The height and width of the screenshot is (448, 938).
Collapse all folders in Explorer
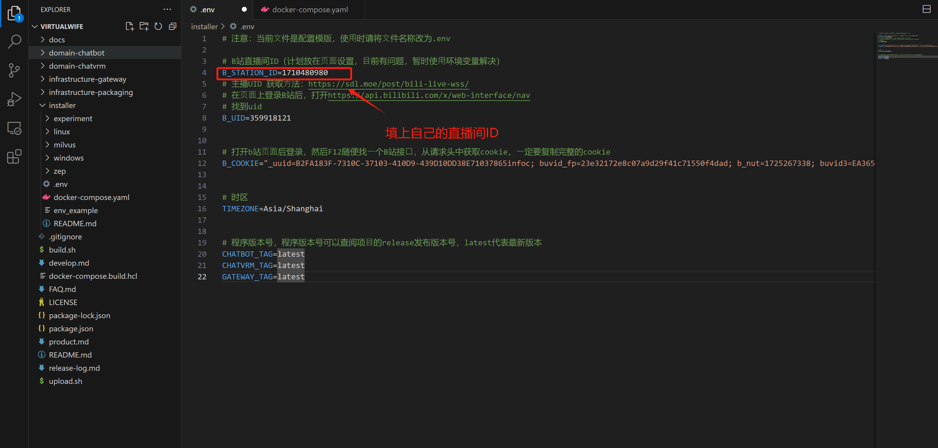click(x=173, y=26)
